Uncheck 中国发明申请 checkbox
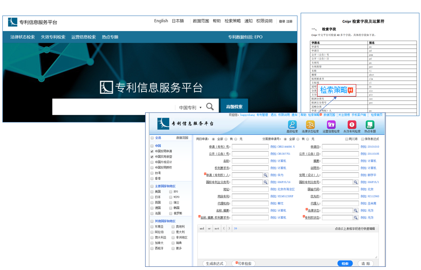This screenshot has height=270, width=421. 152,151
